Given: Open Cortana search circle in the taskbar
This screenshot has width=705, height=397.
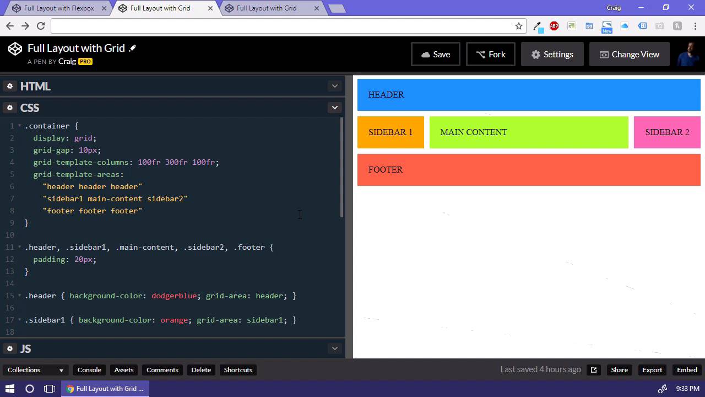Looking at the screenshot, I should pos(30,389).
